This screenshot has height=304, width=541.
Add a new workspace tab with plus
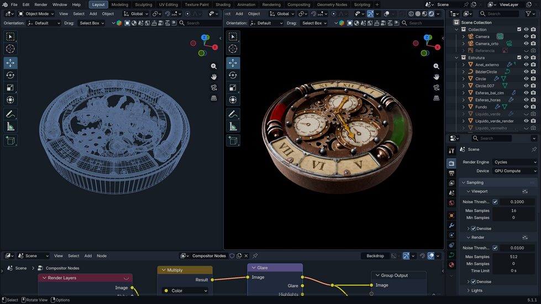tap(377, 4)
